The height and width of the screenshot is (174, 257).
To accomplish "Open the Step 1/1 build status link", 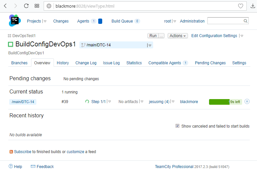I will coord(98,102).
